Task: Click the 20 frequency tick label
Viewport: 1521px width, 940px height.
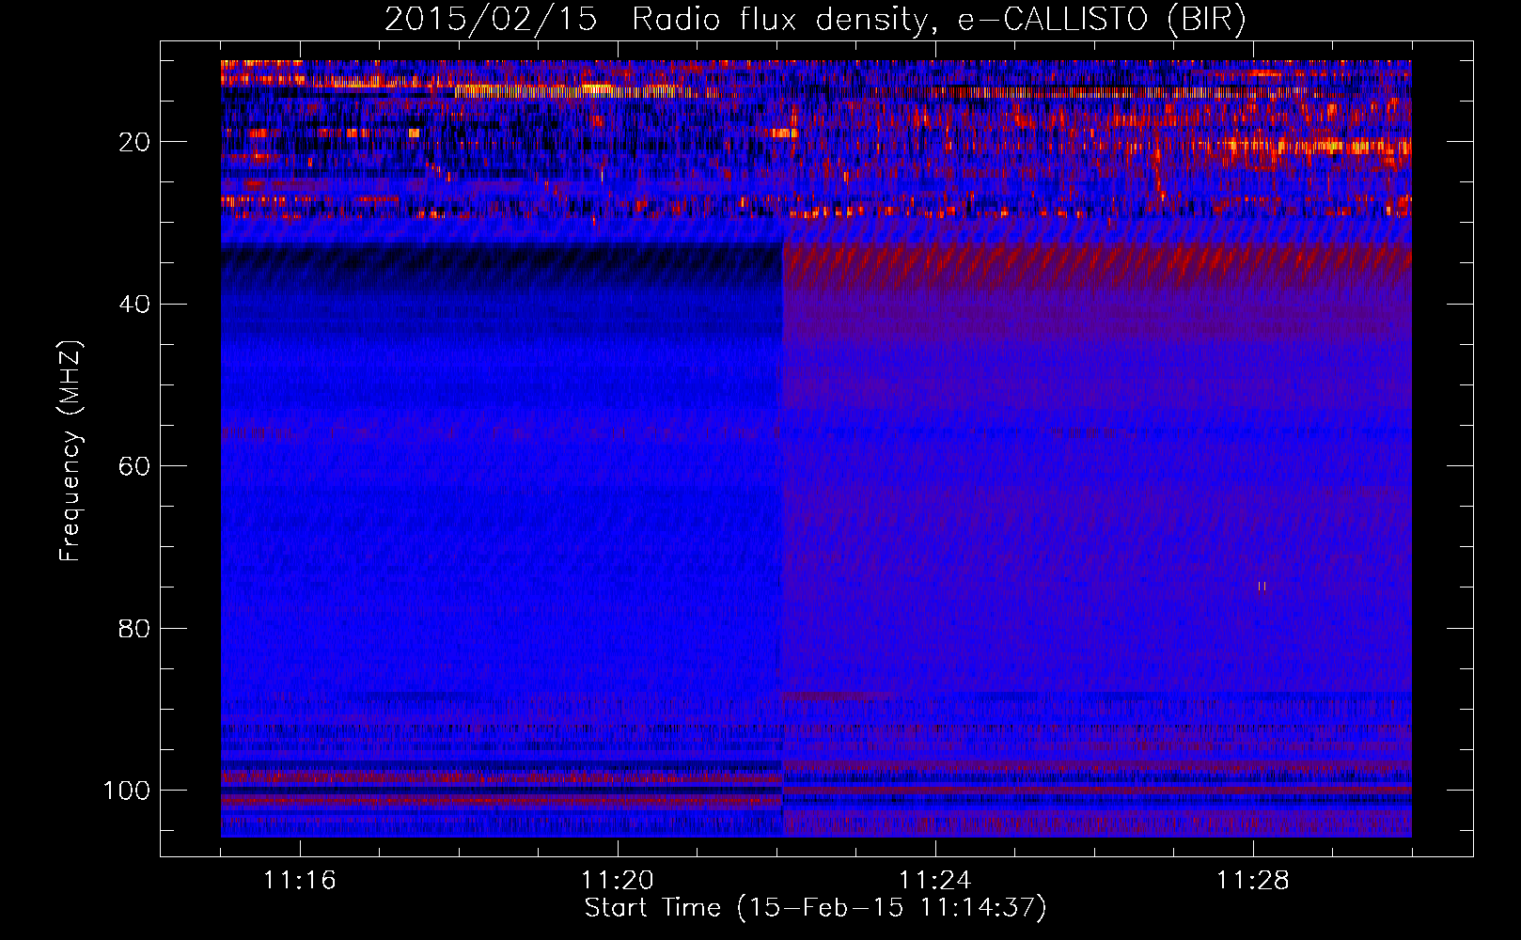Action: (x=134, y=142)
